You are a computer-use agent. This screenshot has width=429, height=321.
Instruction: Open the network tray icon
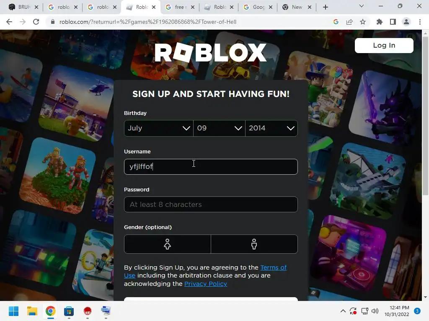point(364,311)
